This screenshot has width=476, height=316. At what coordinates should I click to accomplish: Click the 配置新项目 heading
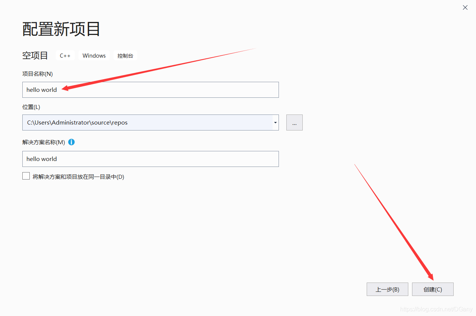[x=61, y=29]
